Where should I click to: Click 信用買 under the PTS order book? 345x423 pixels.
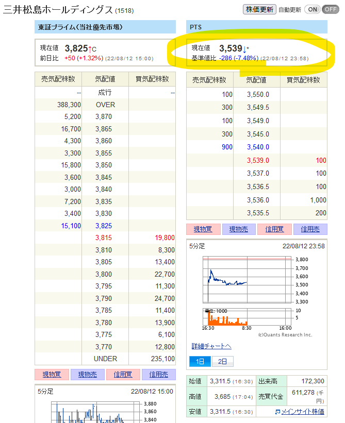pos(274,229)
